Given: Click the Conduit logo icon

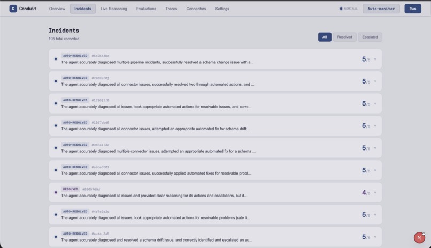Looking at the screenshot, I should tap(13, 9).
